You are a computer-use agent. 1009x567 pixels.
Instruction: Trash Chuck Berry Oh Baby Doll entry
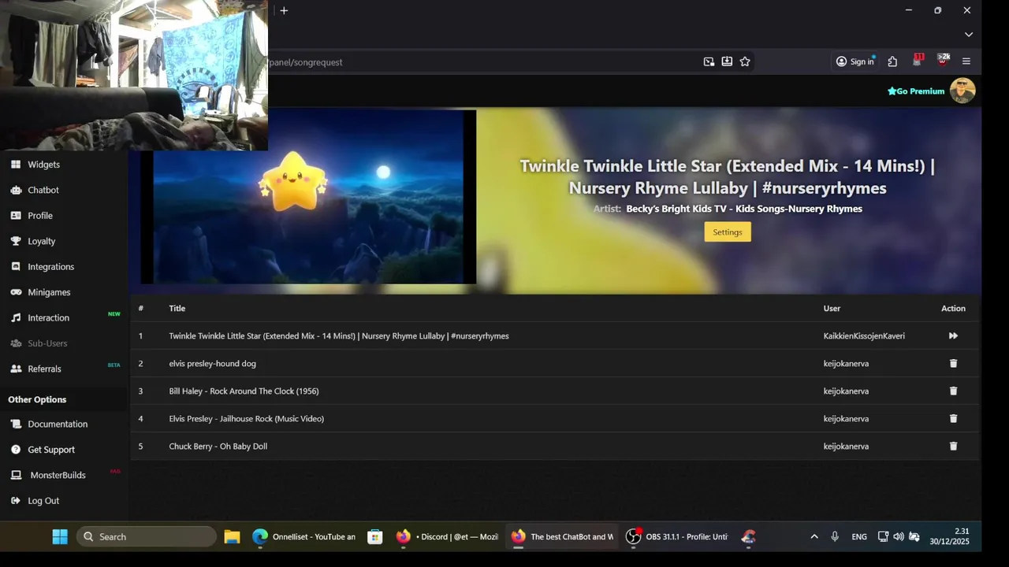click(953, 446)
